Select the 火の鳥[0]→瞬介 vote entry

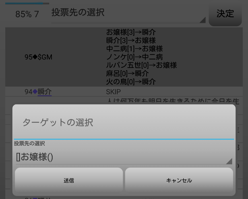point(131,82)
